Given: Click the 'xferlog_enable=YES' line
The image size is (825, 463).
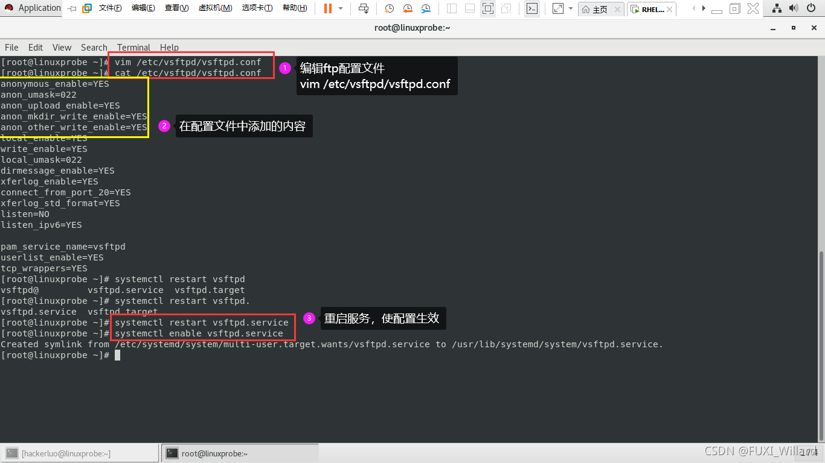Looking at the screenshot, I should 50,181.
